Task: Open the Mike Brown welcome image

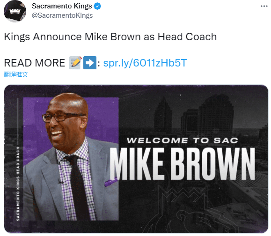Action: coord(136,159)
